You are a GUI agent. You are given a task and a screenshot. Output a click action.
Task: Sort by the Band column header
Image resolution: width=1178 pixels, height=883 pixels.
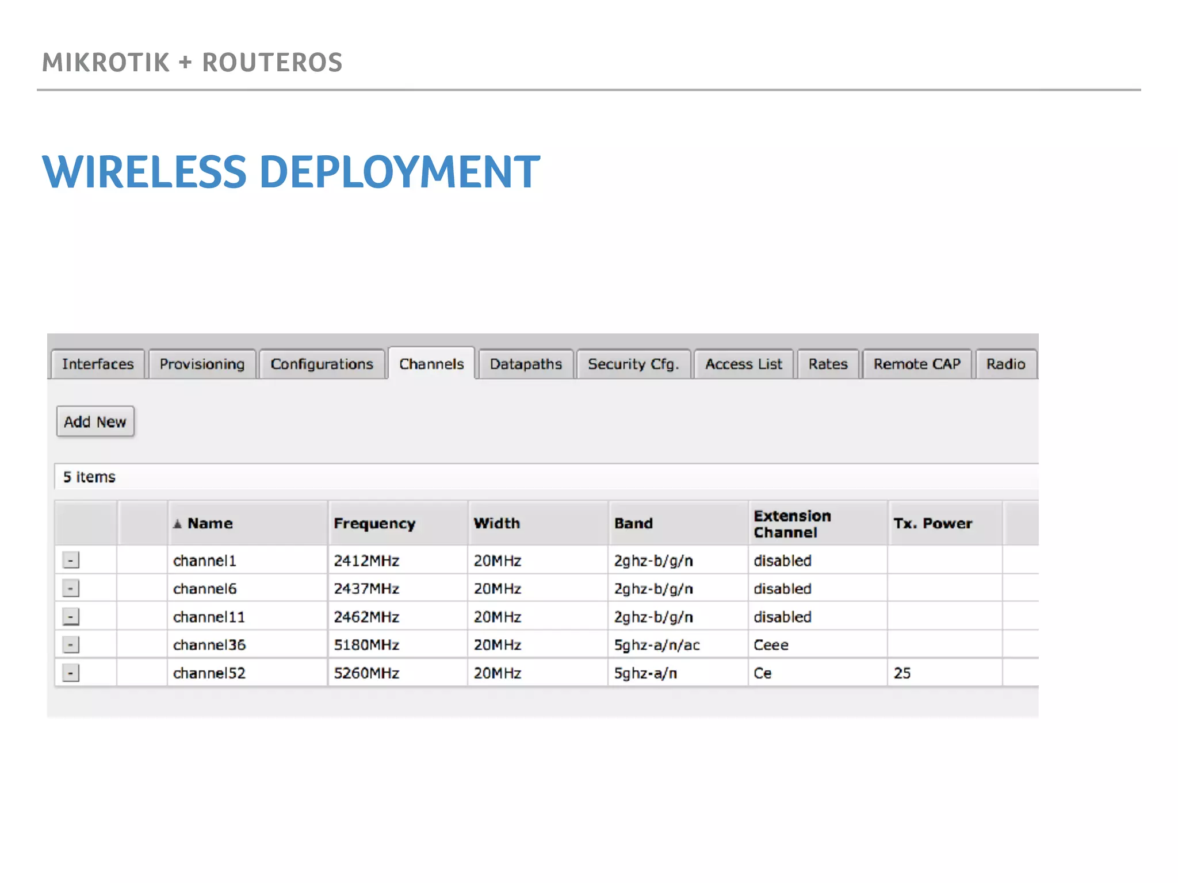click(x=678, y=523)
